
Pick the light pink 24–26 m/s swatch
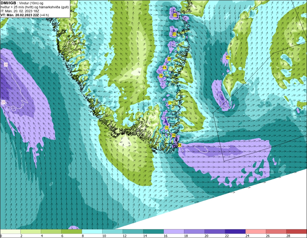256,232
